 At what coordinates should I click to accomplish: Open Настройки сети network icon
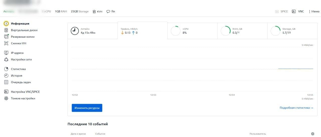click(6, 59)
